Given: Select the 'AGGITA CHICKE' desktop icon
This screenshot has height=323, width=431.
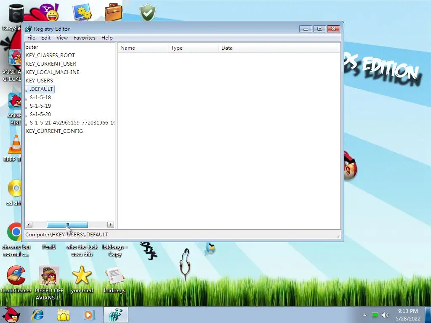Looking at the screenshot, I should (x=13, y=65).
